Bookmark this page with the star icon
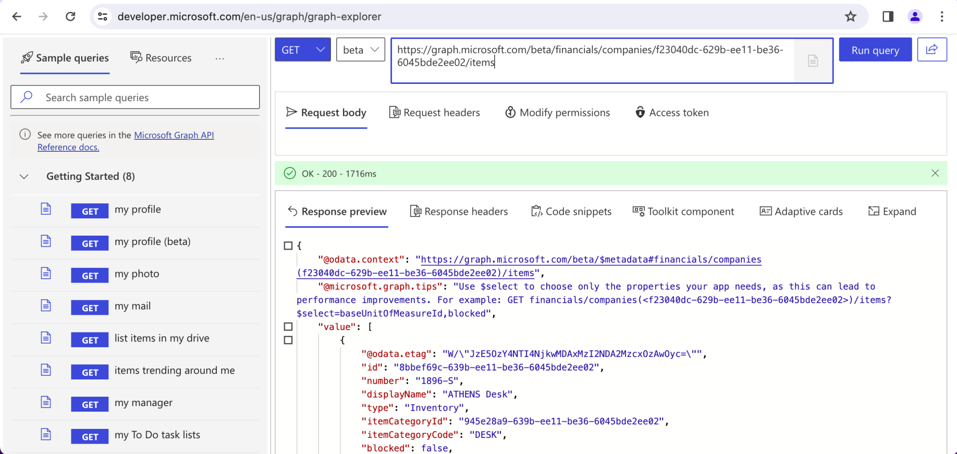The image size is (957, 454). (x=850, y=17)
